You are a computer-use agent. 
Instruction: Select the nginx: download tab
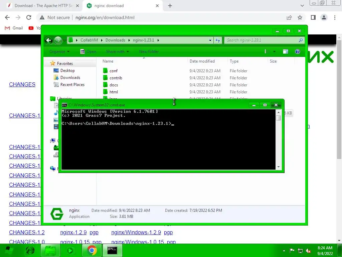[x=122, y=6]
